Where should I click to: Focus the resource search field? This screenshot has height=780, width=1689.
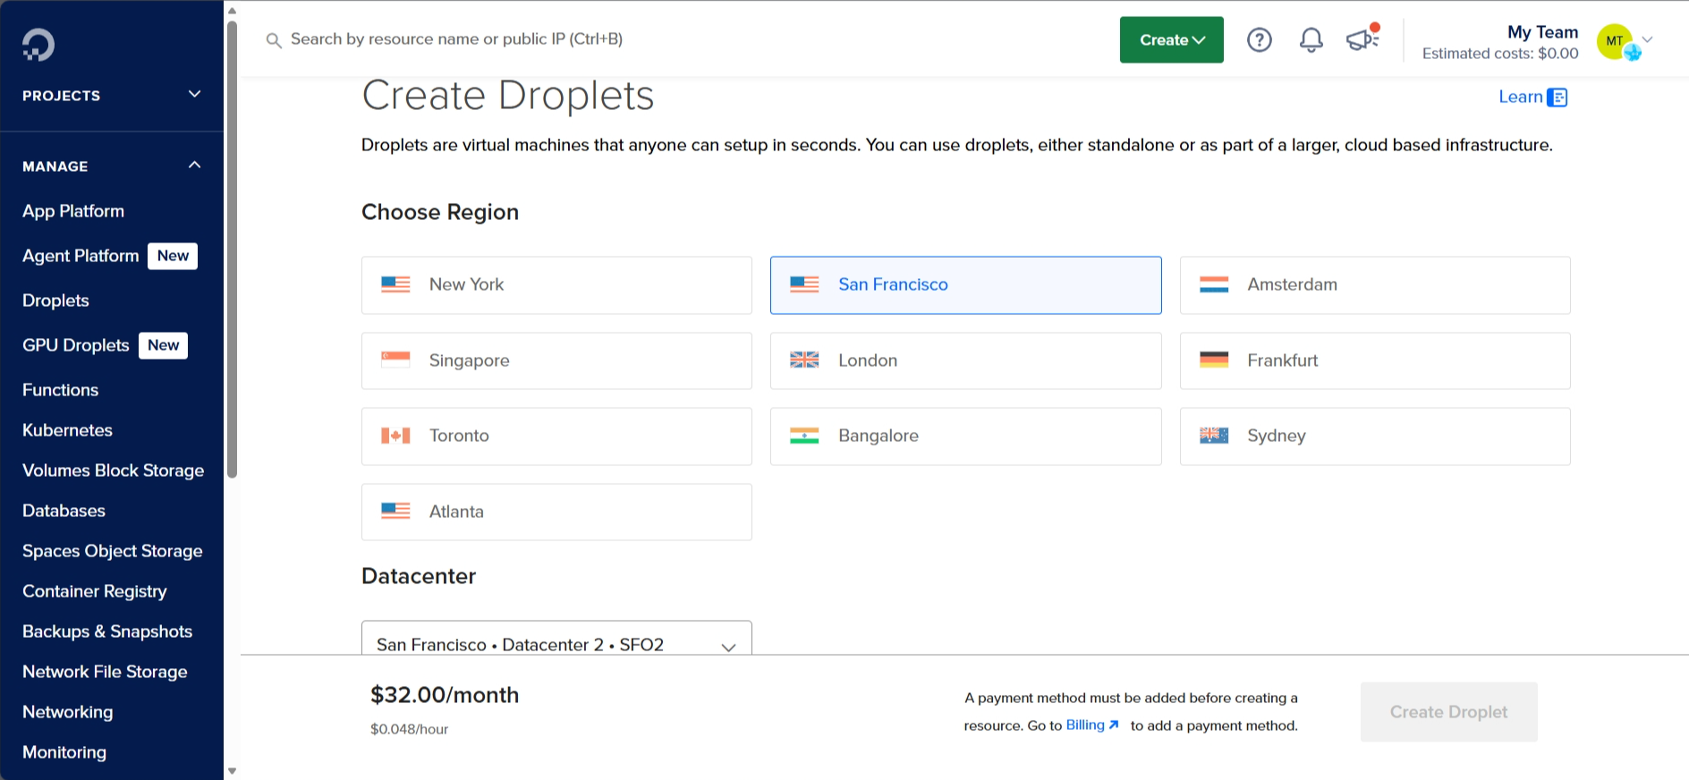456,39
